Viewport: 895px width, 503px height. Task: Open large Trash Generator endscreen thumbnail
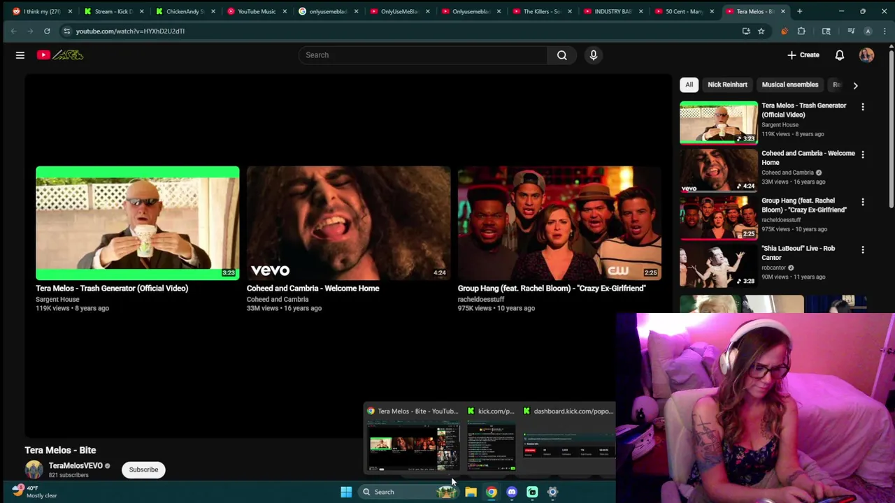point(137,223)
